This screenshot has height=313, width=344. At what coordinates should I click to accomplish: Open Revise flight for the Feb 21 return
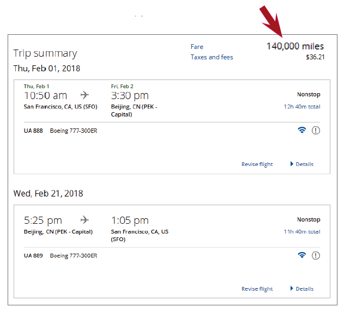[257, 289]
